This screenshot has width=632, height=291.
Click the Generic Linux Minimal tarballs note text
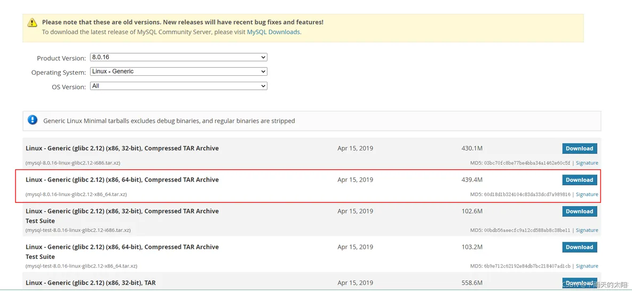click(169, 121)
